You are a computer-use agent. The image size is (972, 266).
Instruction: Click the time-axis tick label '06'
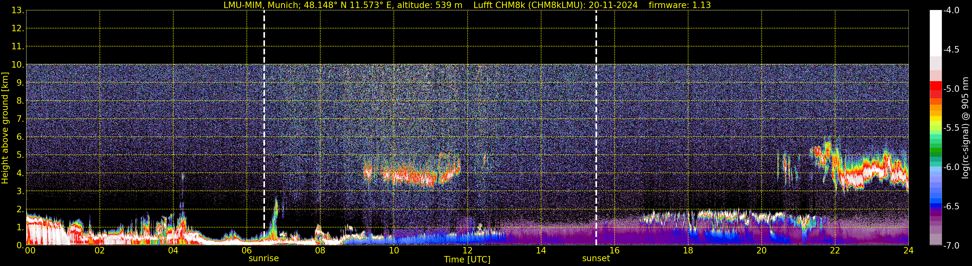click(x=247, y=251)
